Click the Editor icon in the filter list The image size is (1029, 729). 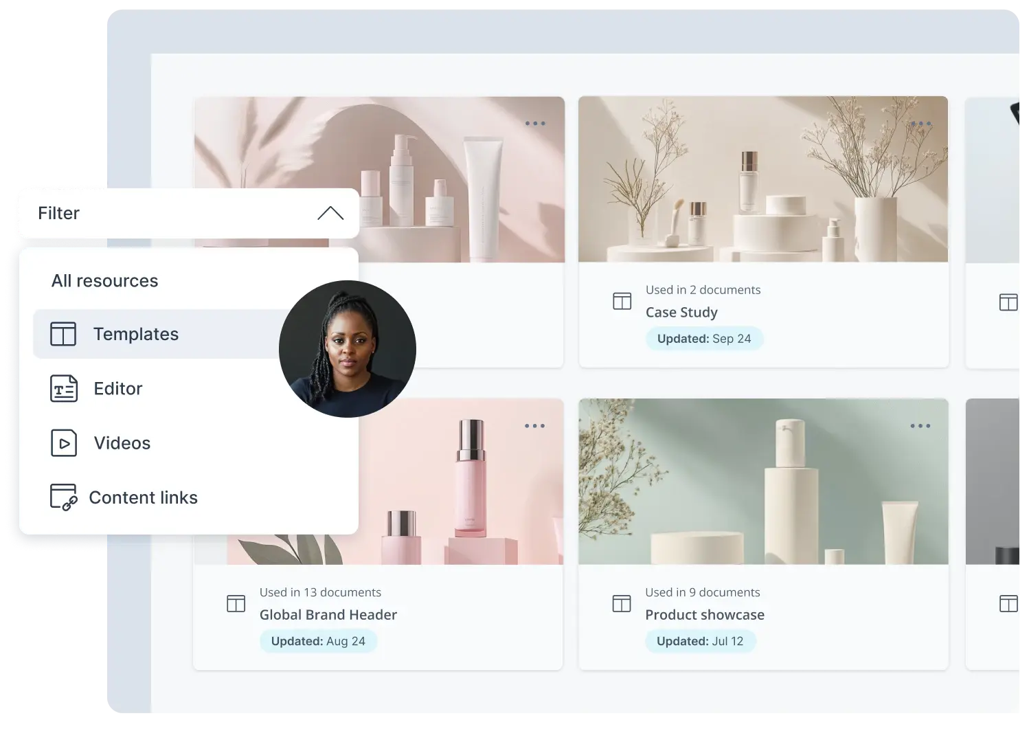(63, 388)
